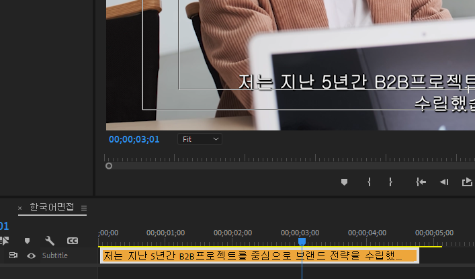The image size is (475, 279).
Task: Click the Add Marker button in the program monitor
Action: point(344,182)
